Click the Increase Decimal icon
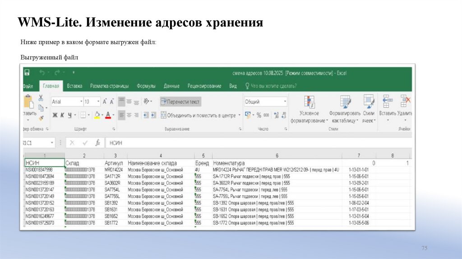This screenshot has width=462, height=259. click(277, 115)
